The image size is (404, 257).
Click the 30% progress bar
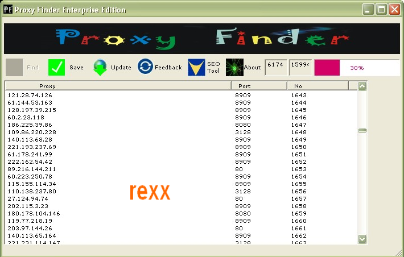click(x=357, y=68)
